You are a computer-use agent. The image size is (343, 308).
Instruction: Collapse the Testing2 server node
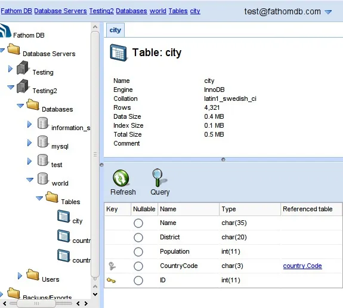(x=11, y=87)
